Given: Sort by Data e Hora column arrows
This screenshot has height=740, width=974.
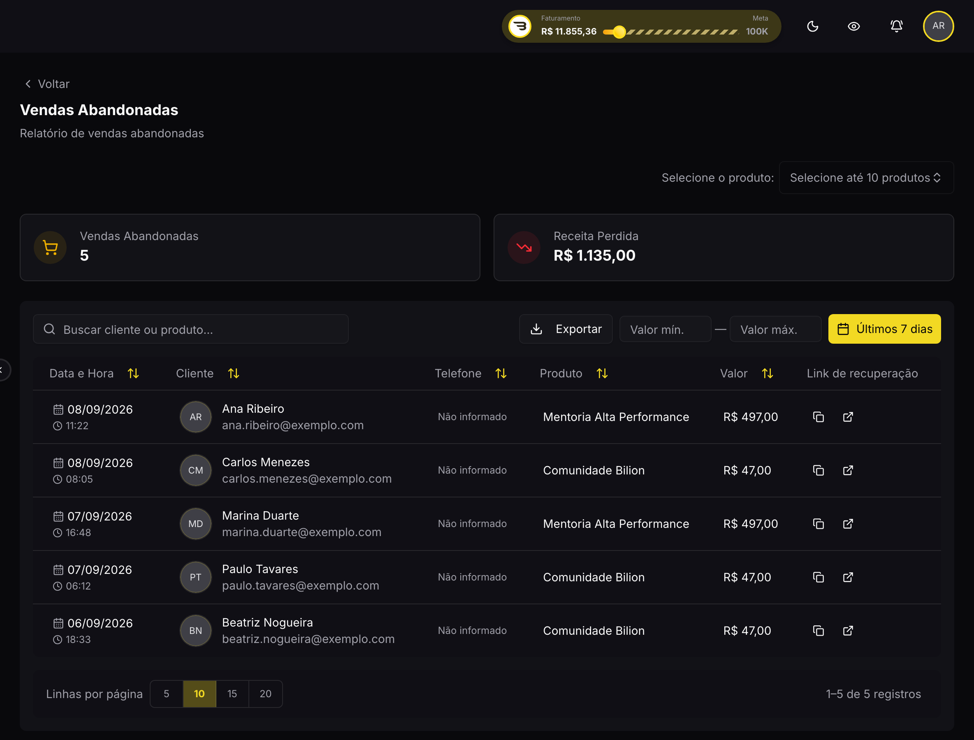Looking at the screenshot, I should point(133,374).
